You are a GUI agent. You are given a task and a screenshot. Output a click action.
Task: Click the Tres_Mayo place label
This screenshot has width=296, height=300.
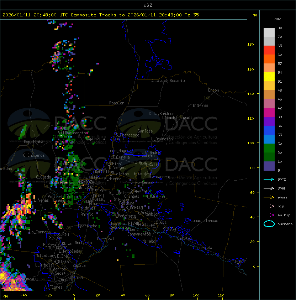(117, 151)
